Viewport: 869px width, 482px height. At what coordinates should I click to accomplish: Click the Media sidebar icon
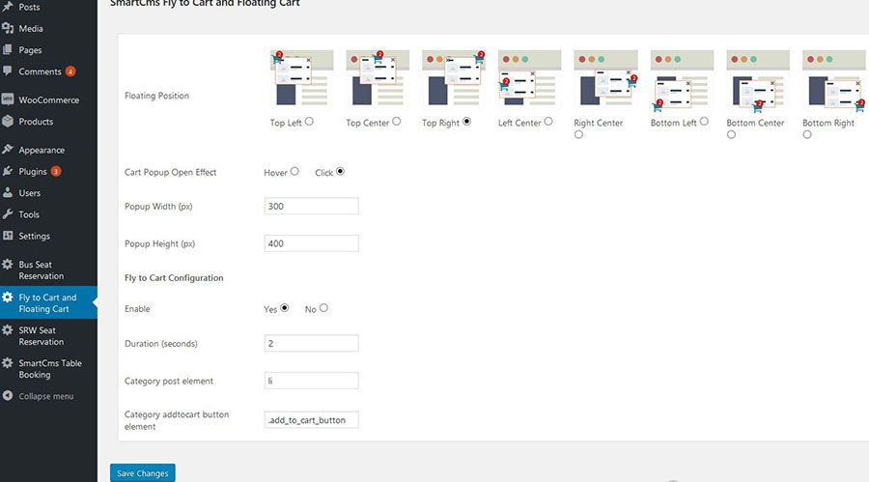tap(7, 28)
